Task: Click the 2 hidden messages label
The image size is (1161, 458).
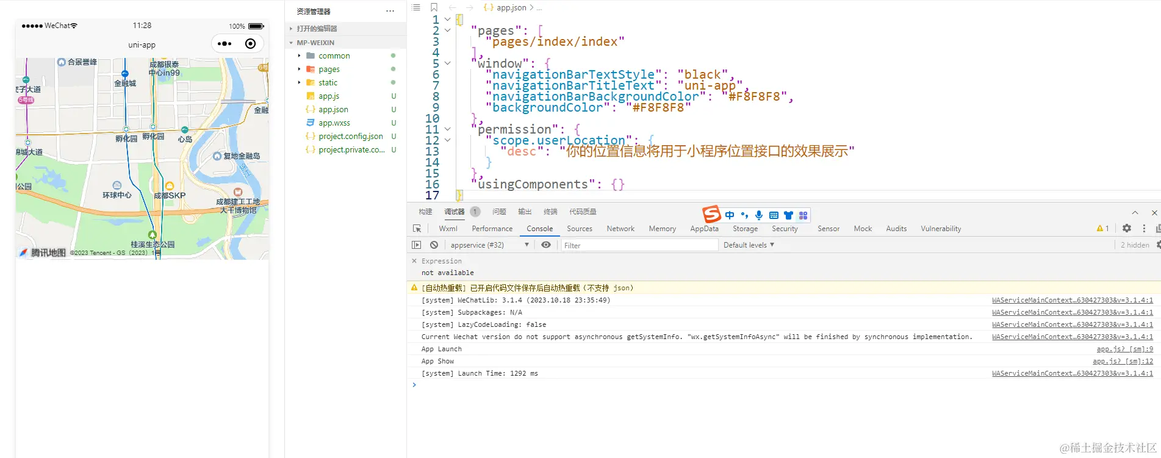Action: coord(1135,245)
